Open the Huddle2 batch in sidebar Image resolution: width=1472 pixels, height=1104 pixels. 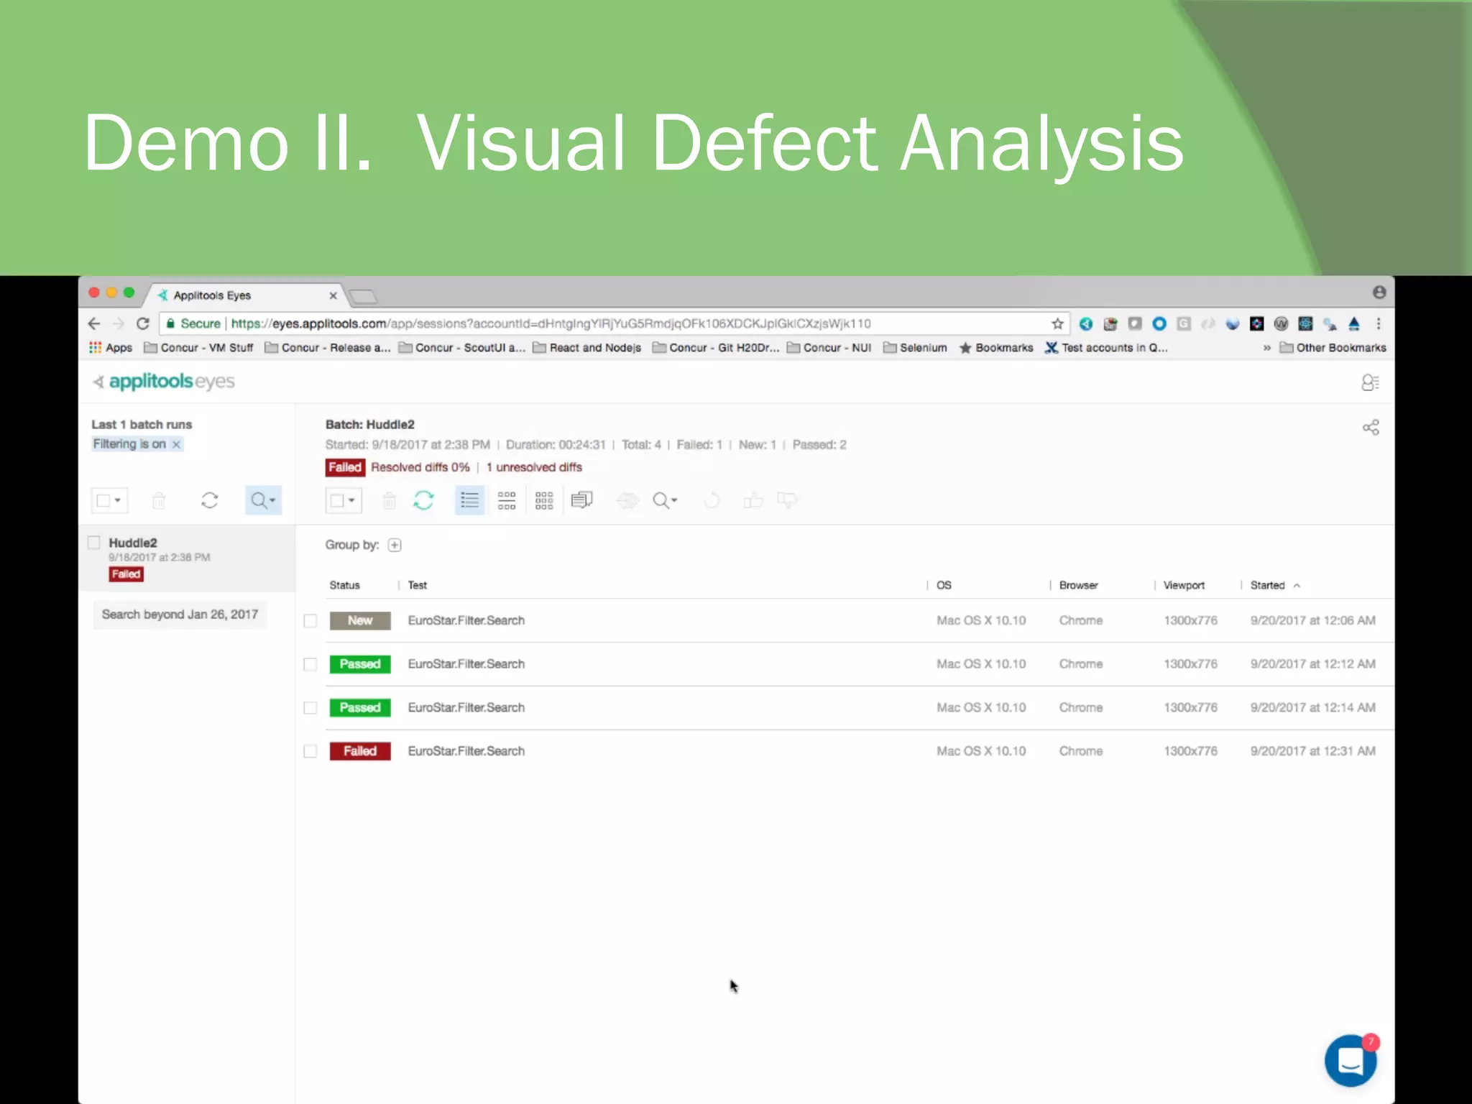coord(187,558)
